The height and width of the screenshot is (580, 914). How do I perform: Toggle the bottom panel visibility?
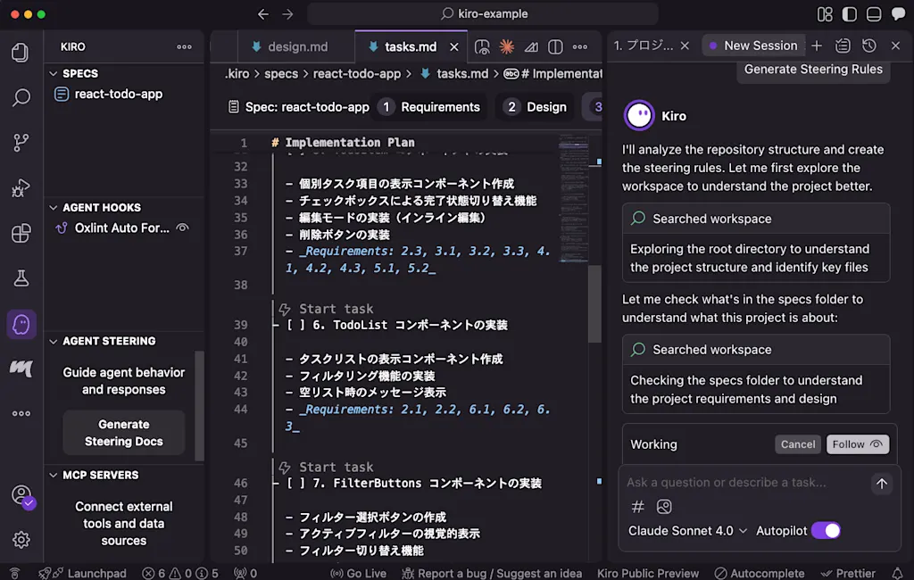click(x=874, y=14)
